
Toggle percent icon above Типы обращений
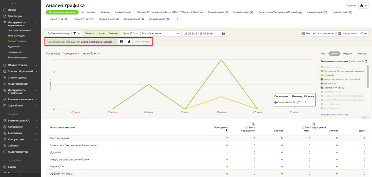pyautogui.click(x=314, y=124)
